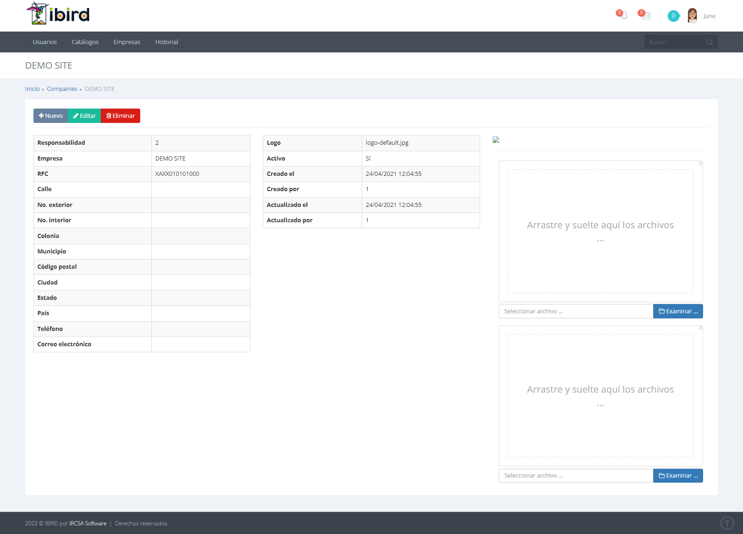Click the DEMO SITE page heading

pyautogui.click(x=49, y=65)
